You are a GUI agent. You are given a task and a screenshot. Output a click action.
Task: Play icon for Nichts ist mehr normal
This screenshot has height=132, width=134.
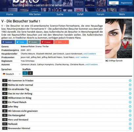pos(130,85)
